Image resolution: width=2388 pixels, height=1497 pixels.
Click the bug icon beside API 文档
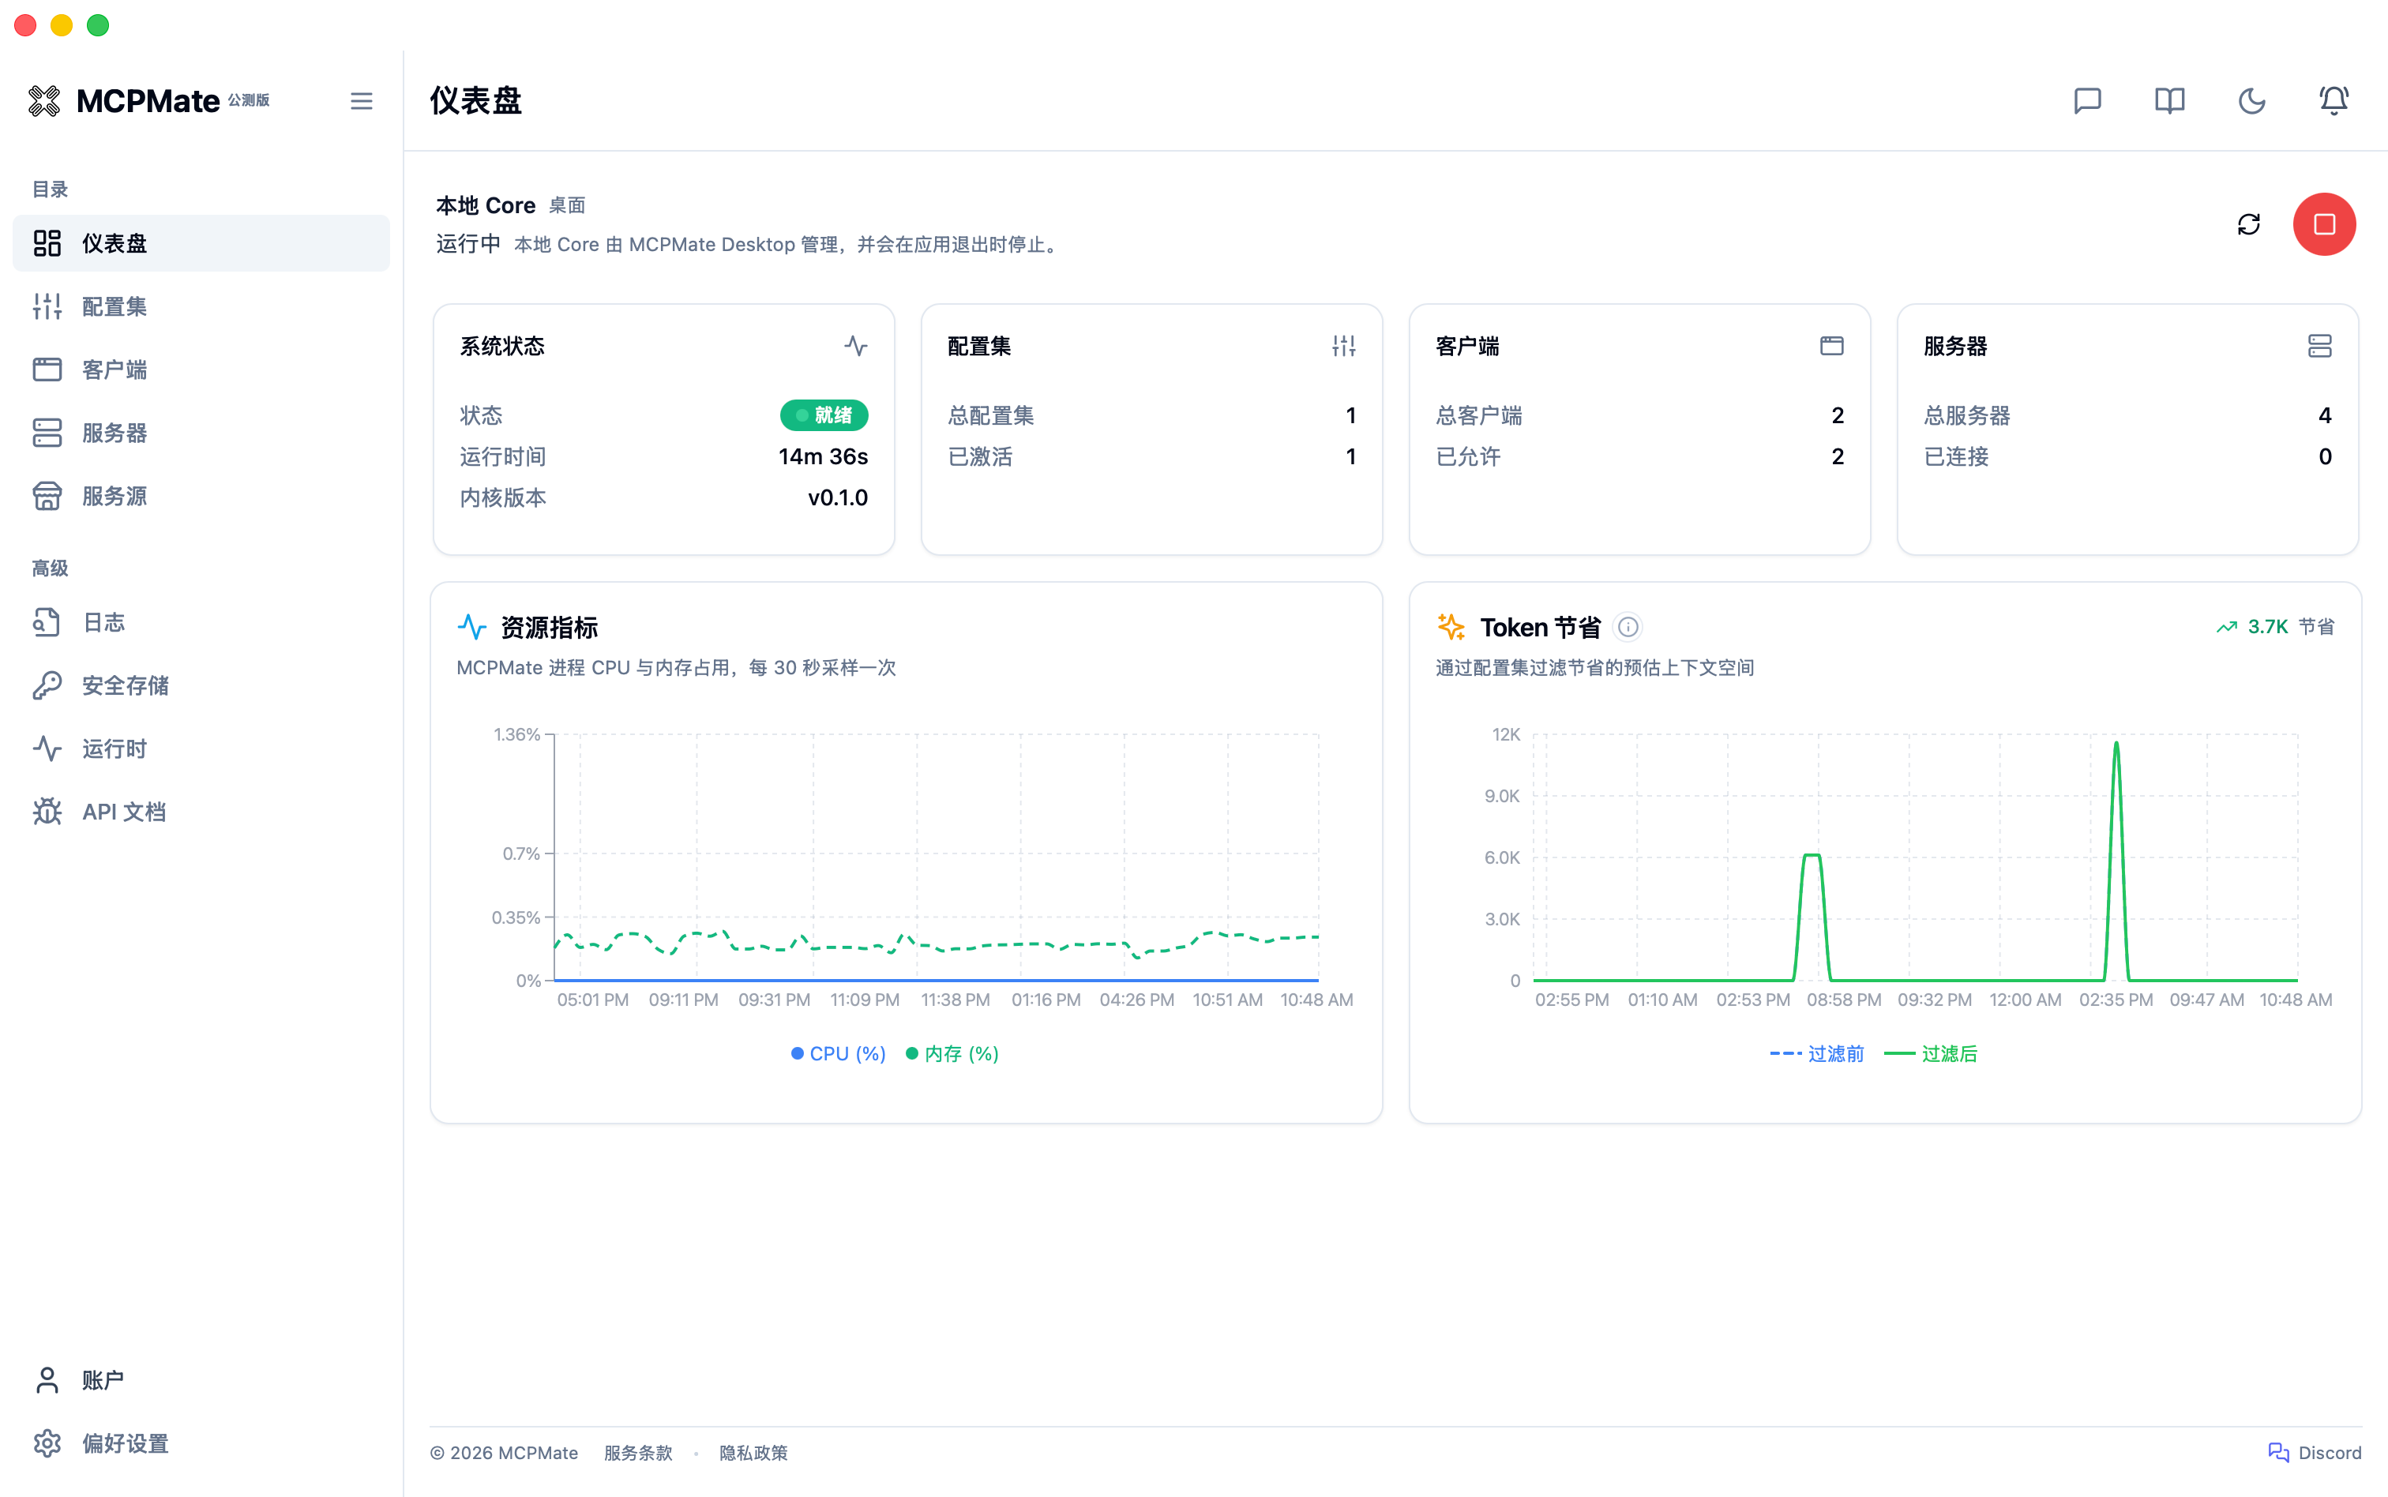tap(47, 812)
